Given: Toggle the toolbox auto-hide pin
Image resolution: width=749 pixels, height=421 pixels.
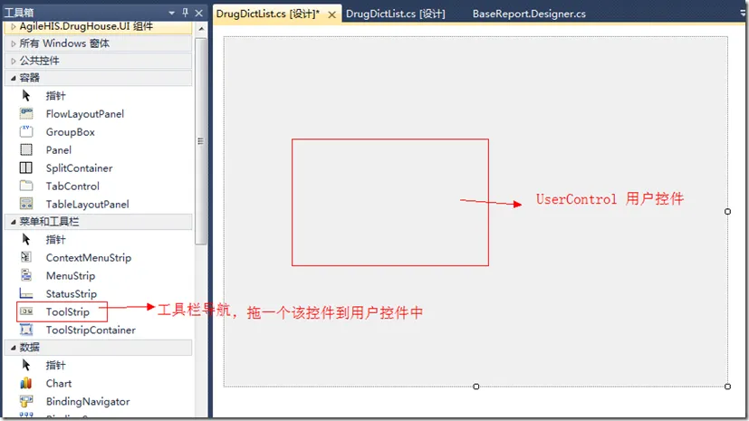Looking at the screenshot, I should 186,13.
